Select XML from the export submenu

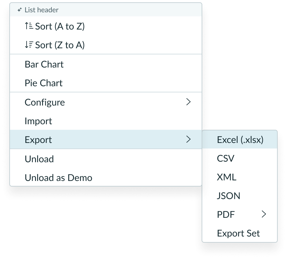(x=227, y=177)
